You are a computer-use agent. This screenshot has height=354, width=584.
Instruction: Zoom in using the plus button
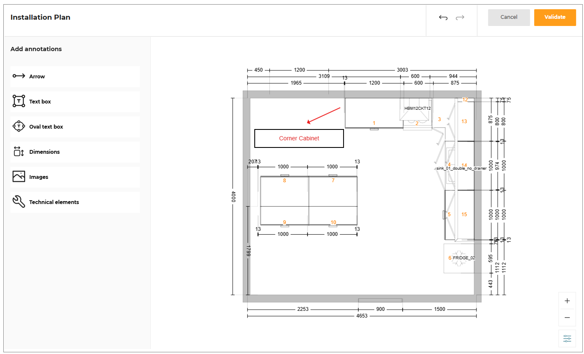point(567,300)
